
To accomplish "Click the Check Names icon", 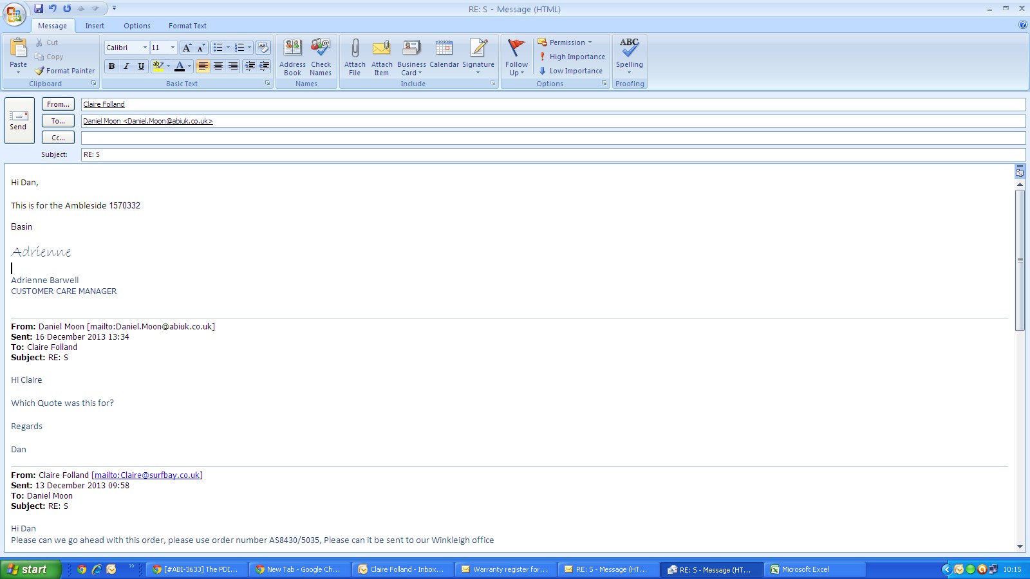I will click(321, 49).
